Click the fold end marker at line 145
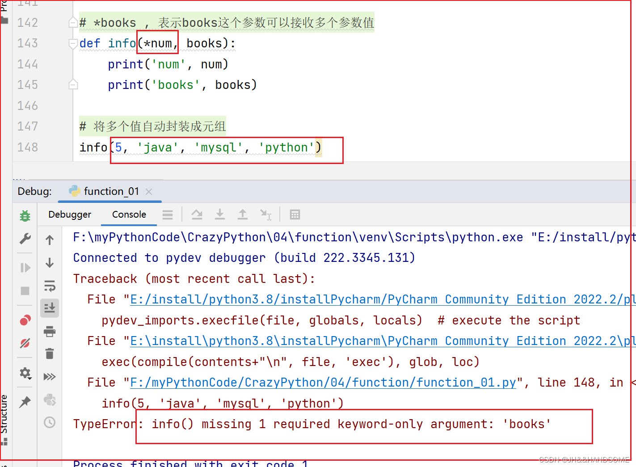The height and width of the screenshot is (467, 636). pos(73,85)
